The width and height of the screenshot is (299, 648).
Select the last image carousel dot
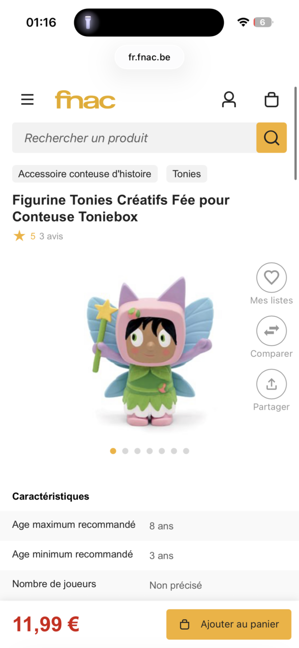point(186,451)
